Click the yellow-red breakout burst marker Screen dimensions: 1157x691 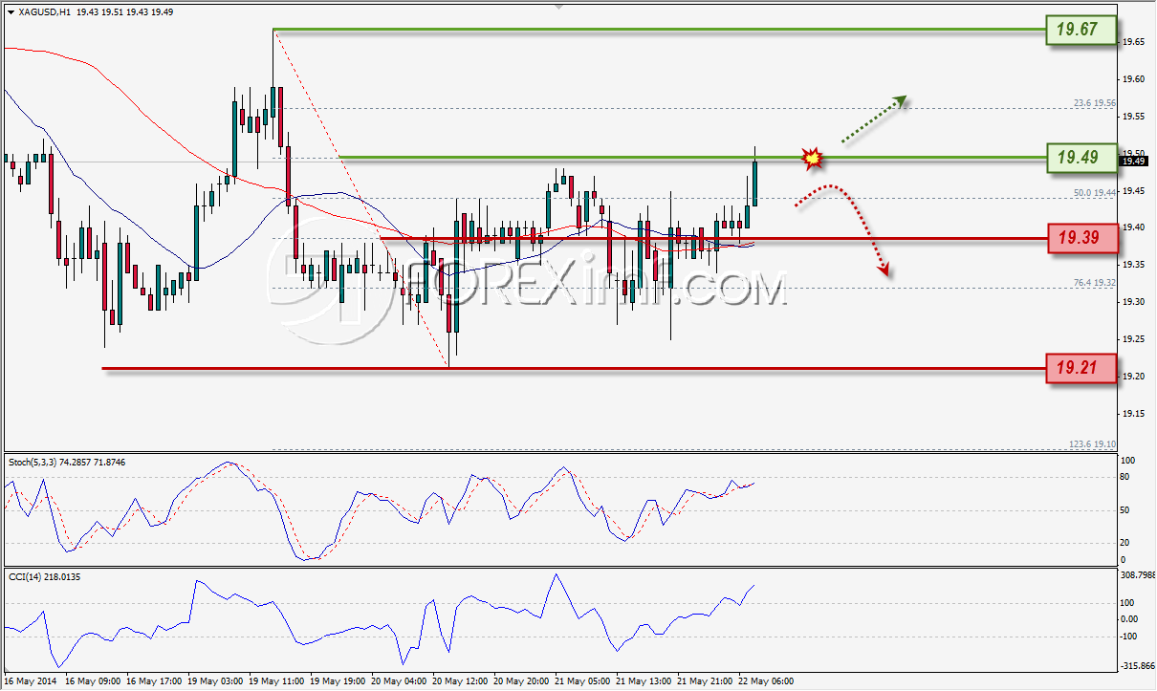812,159
